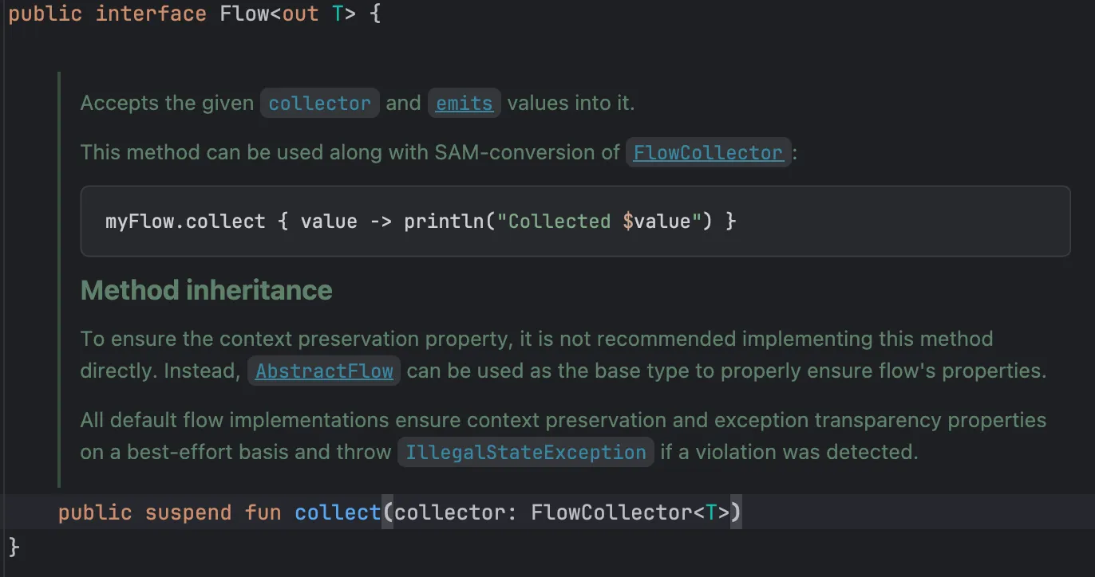The width and height of the screenshot is (1095, 577).
Task: Click the sentence starting 'All default flow implementations'
Action: click(563, 436)
